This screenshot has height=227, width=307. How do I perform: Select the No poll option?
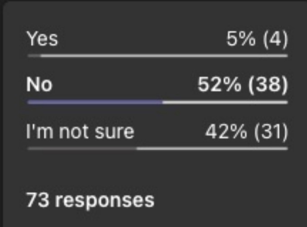coord(39,85)
